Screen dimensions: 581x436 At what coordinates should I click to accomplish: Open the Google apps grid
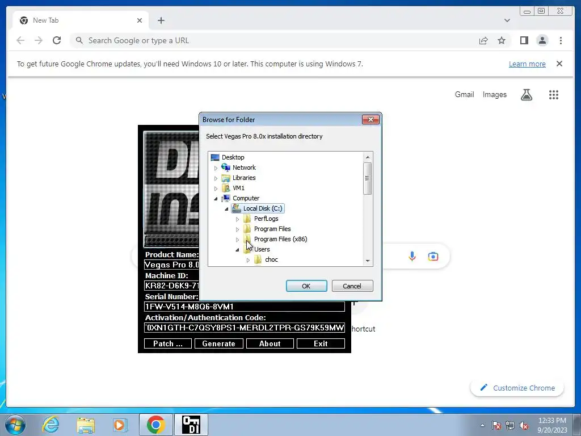coord(553,95)
